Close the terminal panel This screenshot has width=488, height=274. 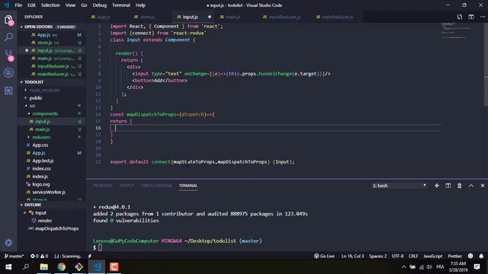483,186
